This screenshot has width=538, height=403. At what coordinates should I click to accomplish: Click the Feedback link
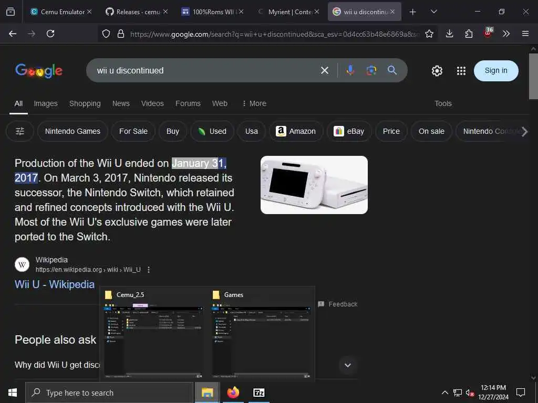click(338, 304)
